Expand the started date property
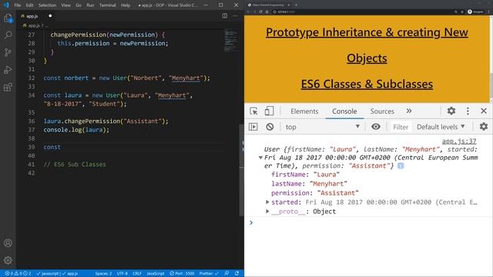This screenshot has width=493, height=277. point(267,202)
